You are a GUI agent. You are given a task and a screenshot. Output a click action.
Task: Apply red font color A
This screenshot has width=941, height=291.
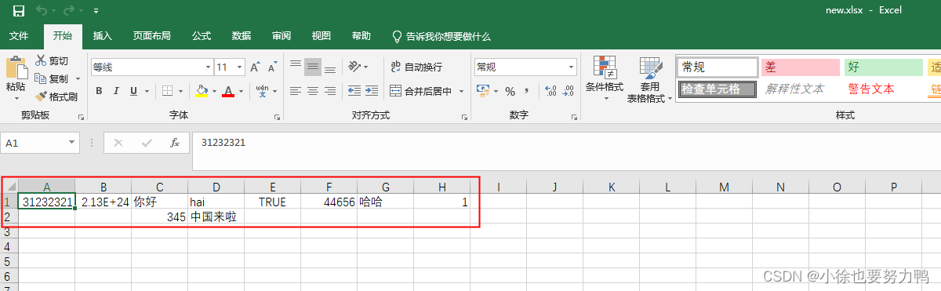point(228,91)
